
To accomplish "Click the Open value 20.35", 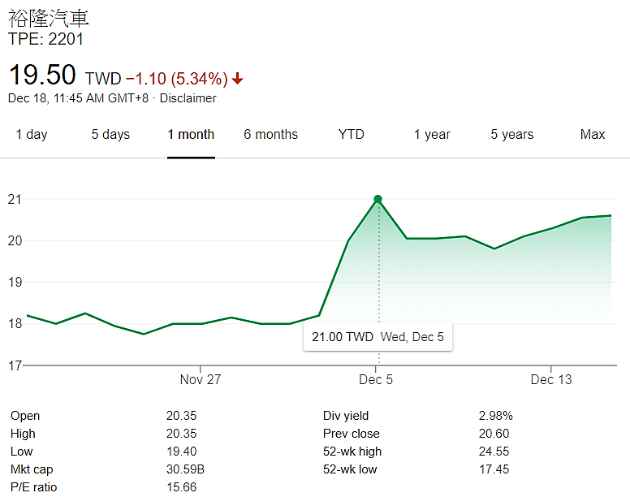I will (182, 416).
